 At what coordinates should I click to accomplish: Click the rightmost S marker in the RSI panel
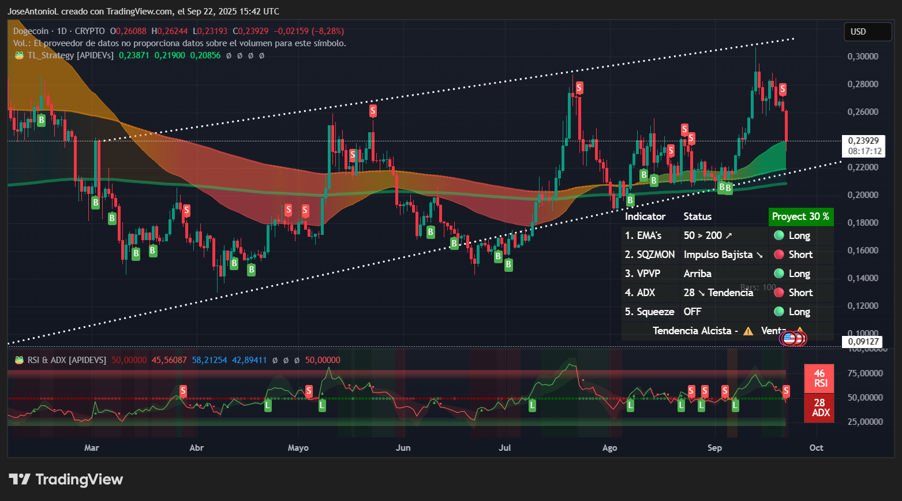click(786, 392)
